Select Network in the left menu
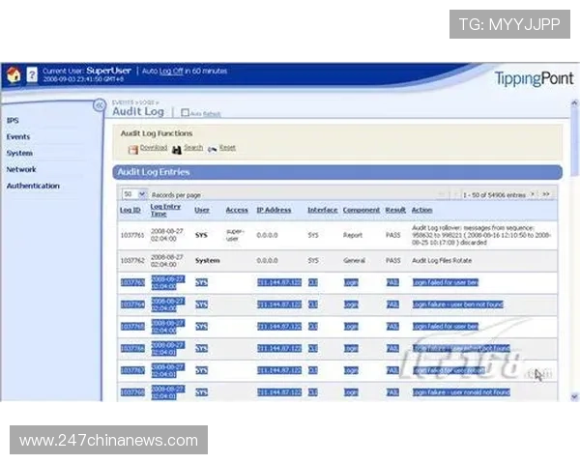This screenshot has height=464, width=580. point(21,169)
